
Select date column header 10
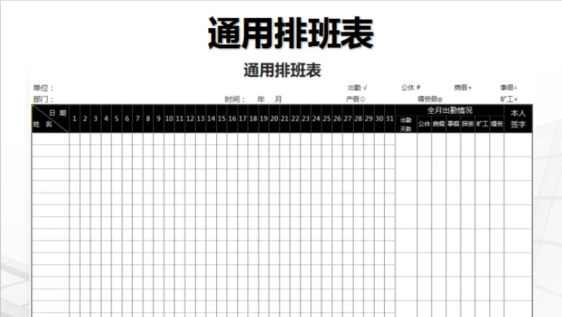[x=169, y=119]
